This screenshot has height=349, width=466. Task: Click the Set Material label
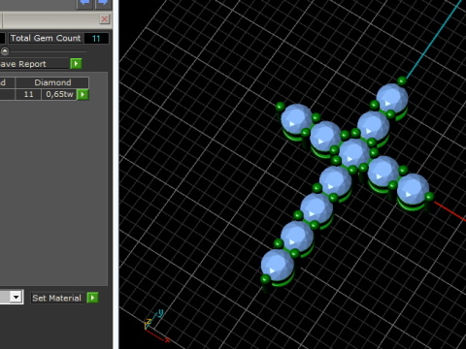click(x=56, y=298)
